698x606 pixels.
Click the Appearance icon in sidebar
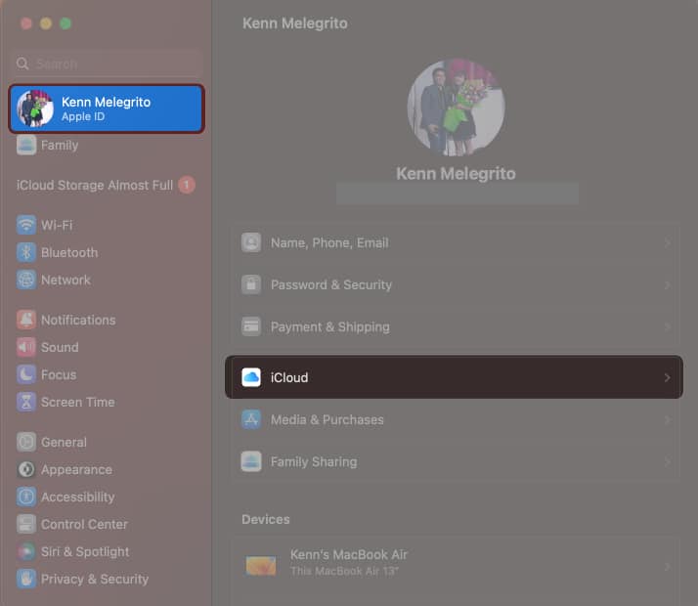tap(26, 469)
